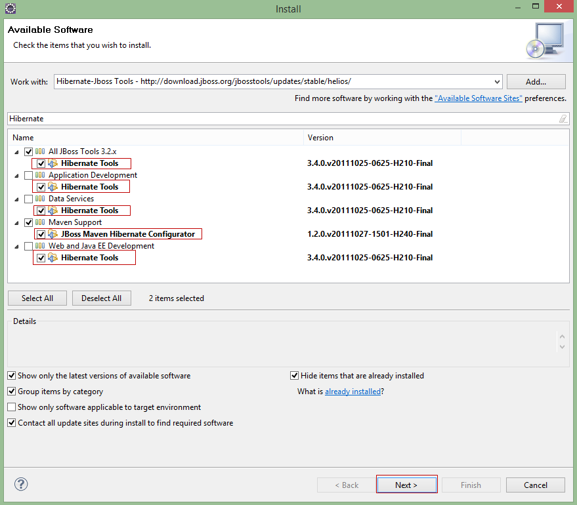Uncheck Hibernate Tools under Web and Java EE Development
Image resolution: width=577 pixels, height=505 pixels.
click(x=41, y=258)
